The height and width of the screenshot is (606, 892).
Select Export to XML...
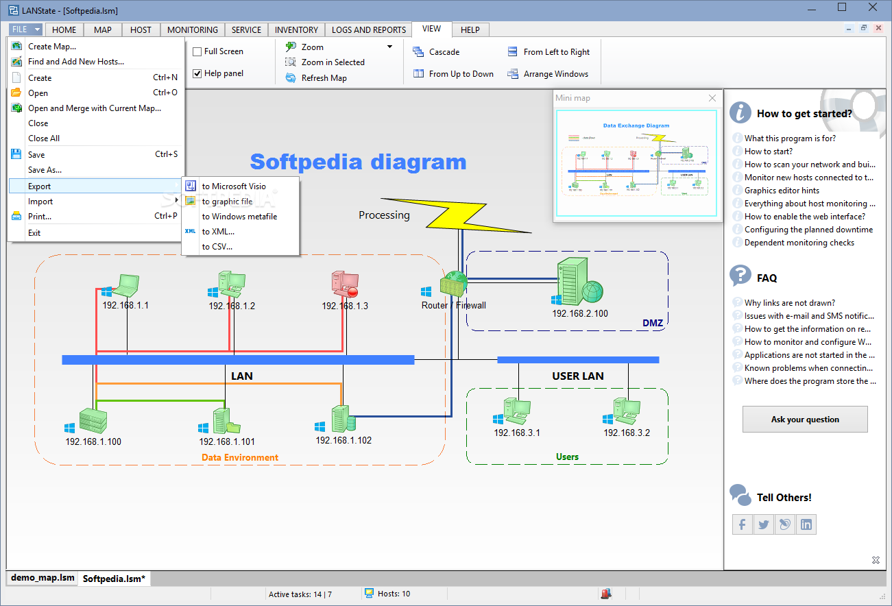(240, 232)
